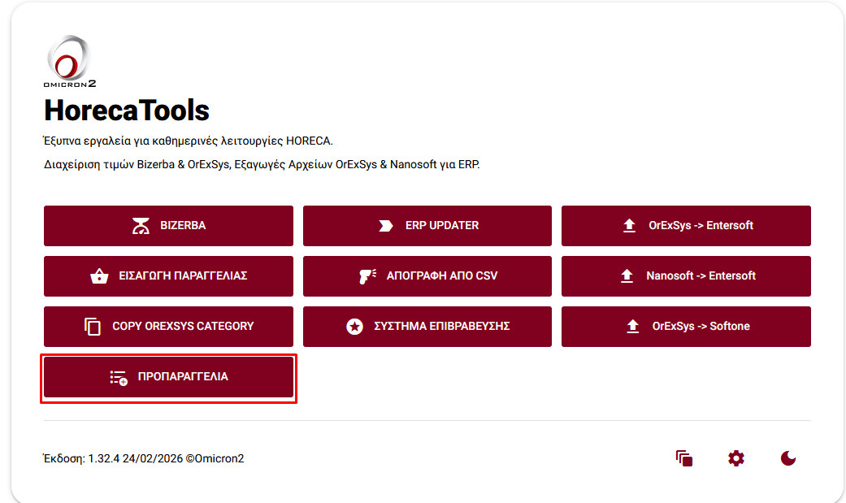Click the list-plus icon on Προπαραγγελία
The width and height of the screenshot is (846, 503).
pos(119,377)
